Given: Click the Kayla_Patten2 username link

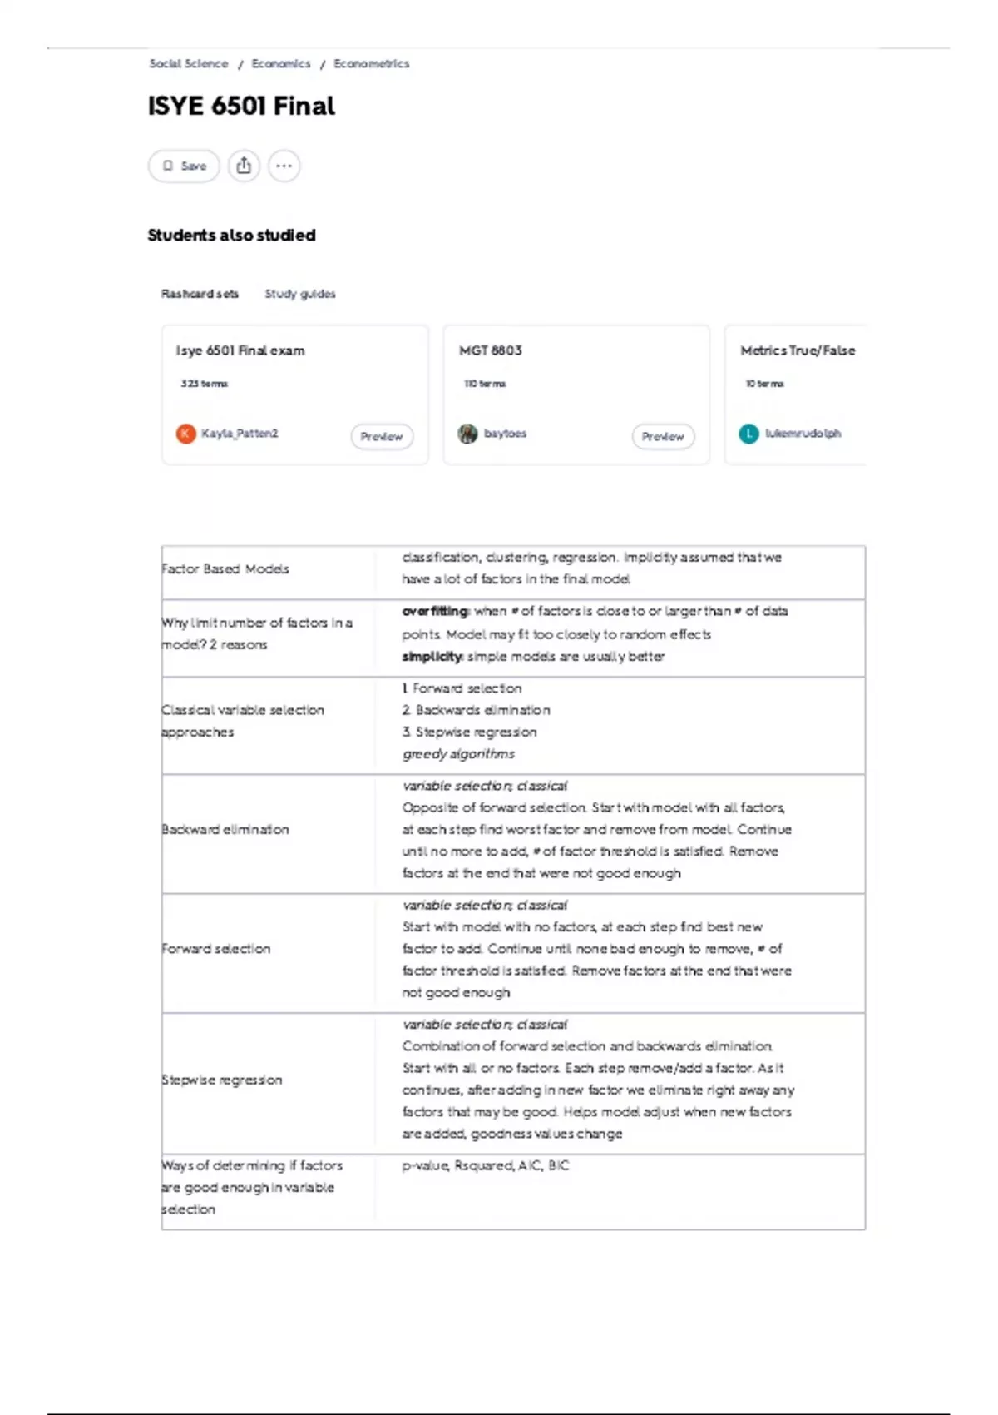Looking at the screenshot, I should click(x=240, y=434).
